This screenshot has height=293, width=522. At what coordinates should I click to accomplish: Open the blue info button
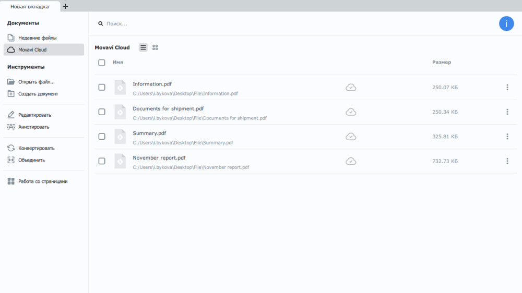click(x=506, y=23)
